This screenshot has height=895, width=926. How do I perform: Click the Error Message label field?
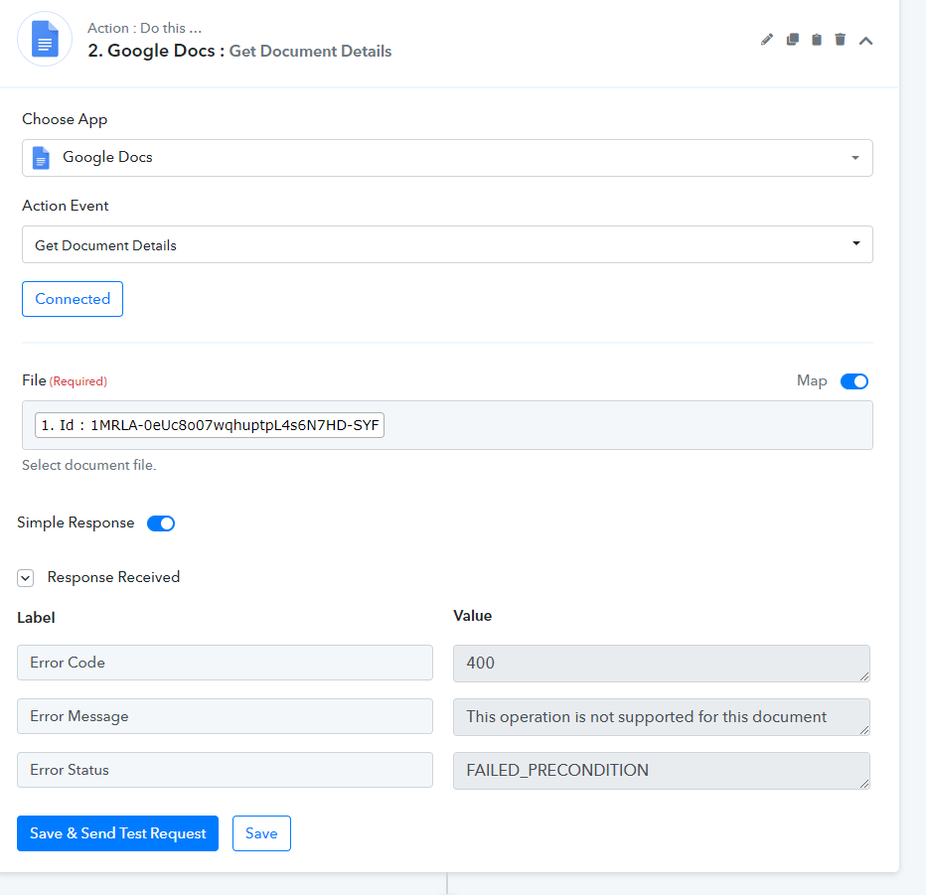tap(225, 716)
